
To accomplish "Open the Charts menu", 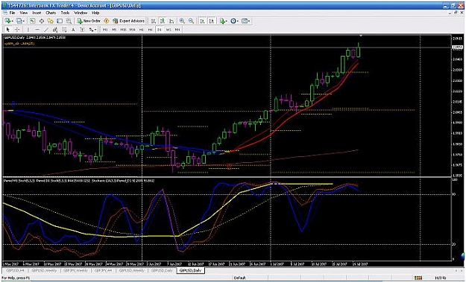I will pyautogui.click(x=51, y=13).
